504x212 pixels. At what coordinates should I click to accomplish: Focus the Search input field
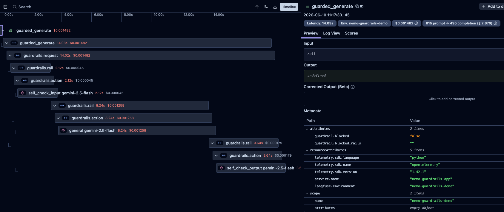click(x=25, y=7)
